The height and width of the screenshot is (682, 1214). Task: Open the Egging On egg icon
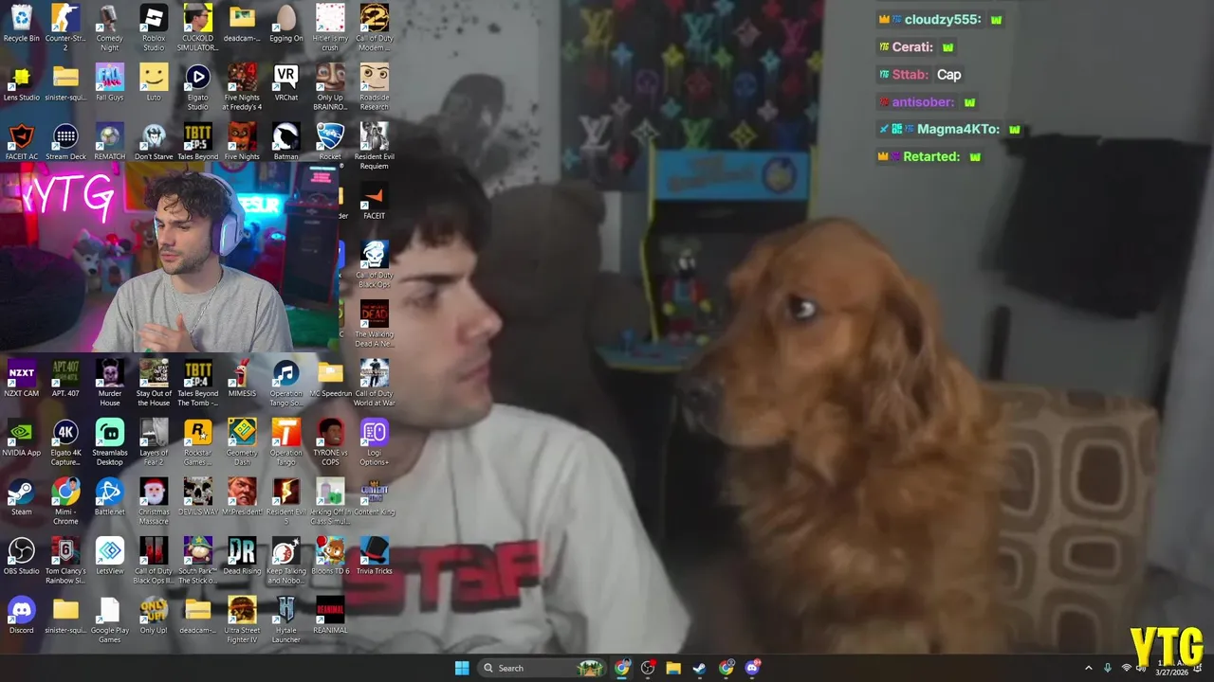(x=285, y=18)
